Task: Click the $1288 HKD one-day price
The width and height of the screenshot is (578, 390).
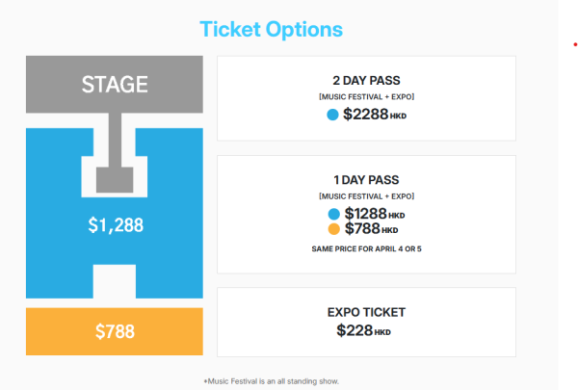Action: (374, 214)
